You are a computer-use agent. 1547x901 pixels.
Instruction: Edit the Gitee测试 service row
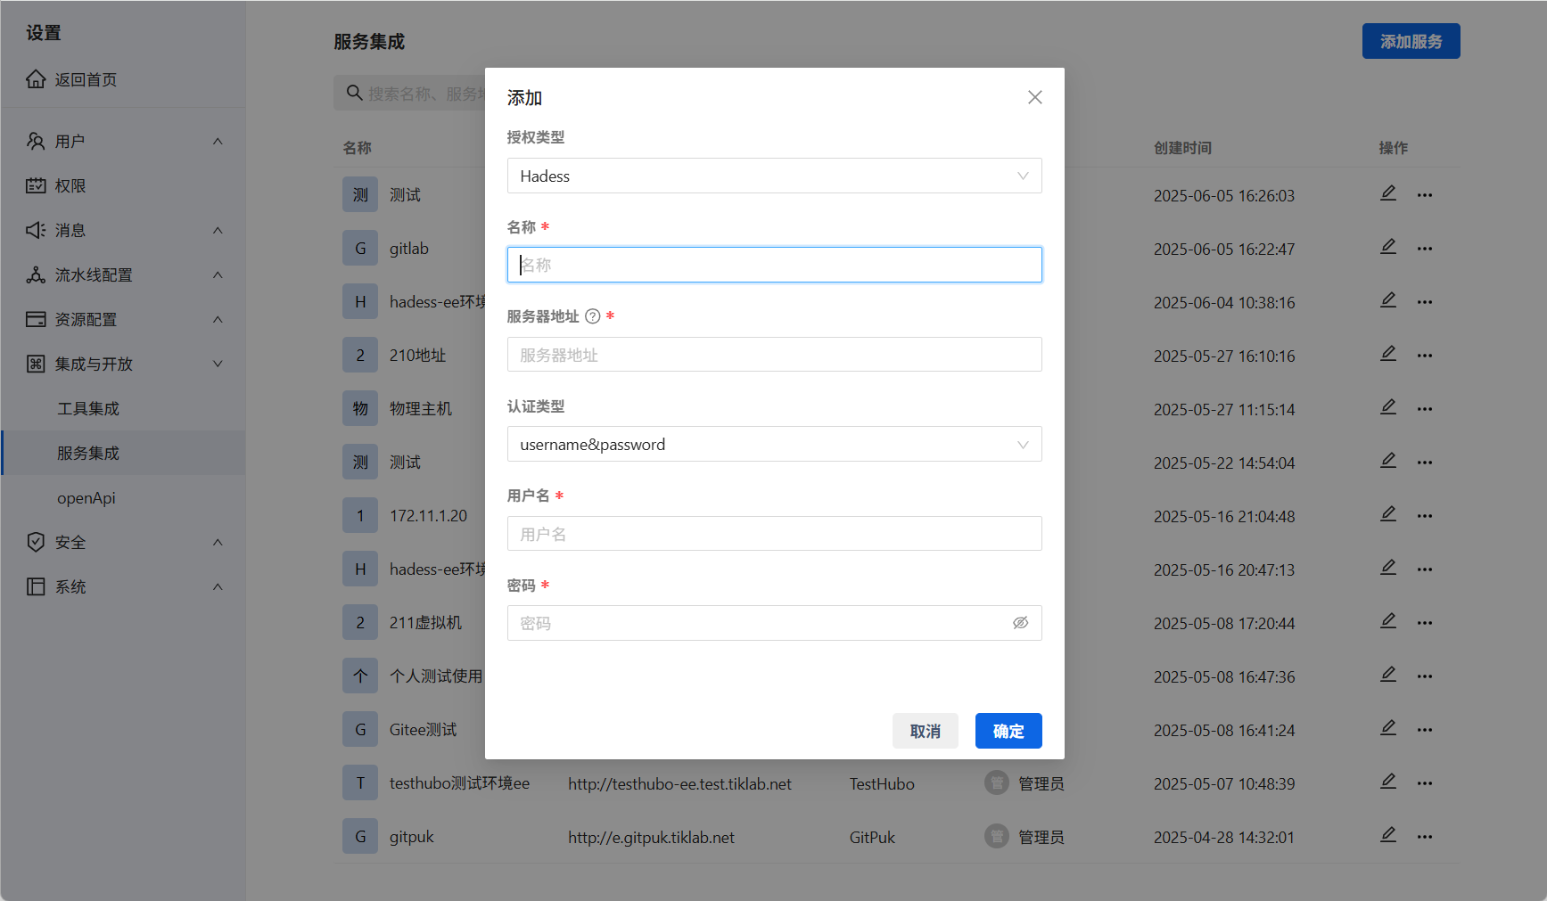1388,728
